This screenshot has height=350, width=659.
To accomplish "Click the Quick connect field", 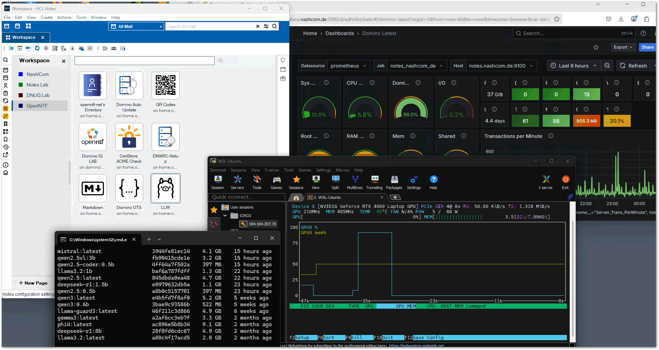I will (247, 197).
